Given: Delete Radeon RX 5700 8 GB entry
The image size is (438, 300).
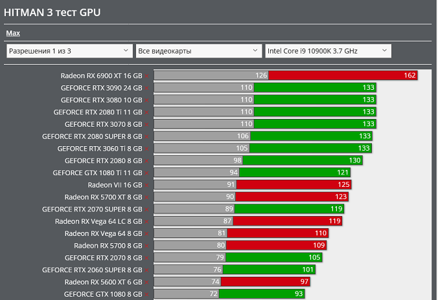Looking at the screenshot, I should pos(146,246).
